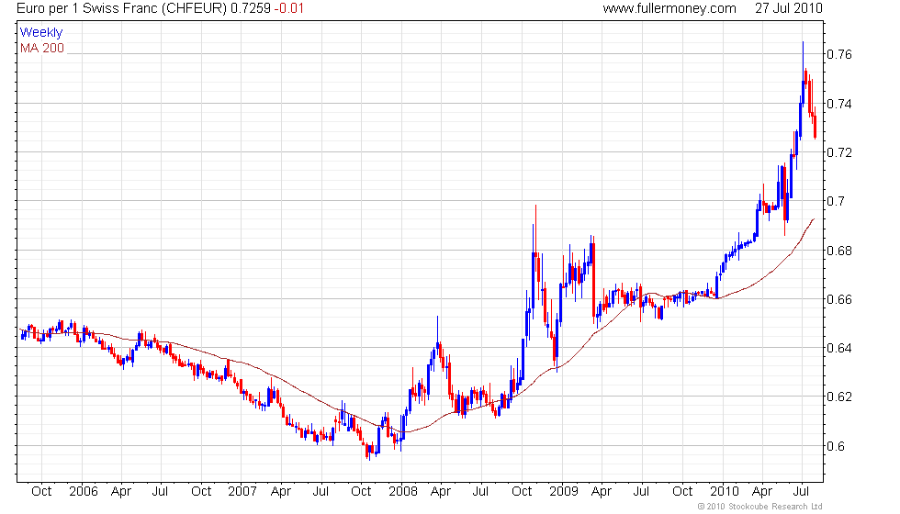Click the 0.68 y-axis label

click(x=839, y=251)
